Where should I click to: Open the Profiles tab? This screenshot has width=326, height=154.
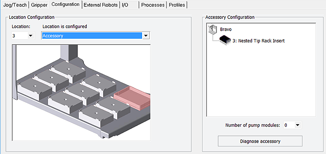click(x=177, y=5)
